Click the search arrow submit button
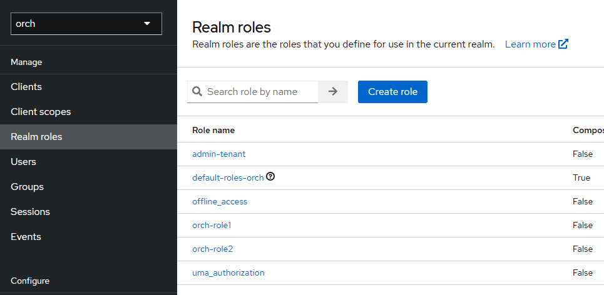 [x=333, y=92]
